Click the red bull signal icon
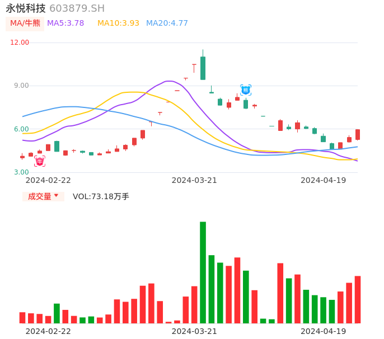The image size is (384, 339). (40, 161)
